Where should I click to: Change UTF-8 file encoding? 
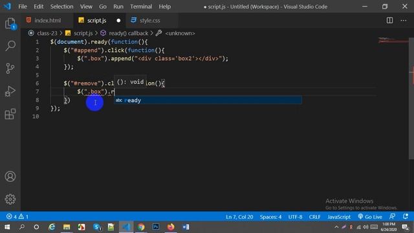295,217
